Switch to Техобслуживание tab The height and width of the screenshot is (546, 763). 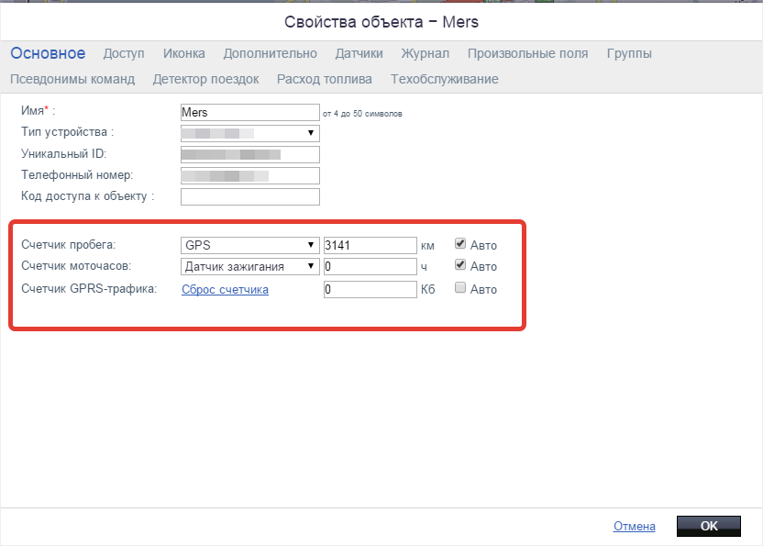[444, 79]
